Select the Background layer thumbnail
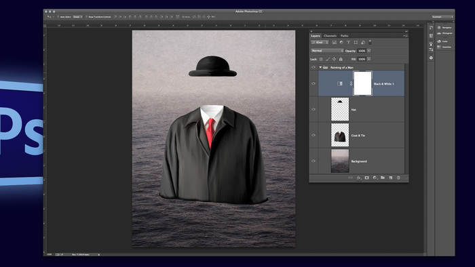This screenshot has height=267, width=475. click(340, 161)
